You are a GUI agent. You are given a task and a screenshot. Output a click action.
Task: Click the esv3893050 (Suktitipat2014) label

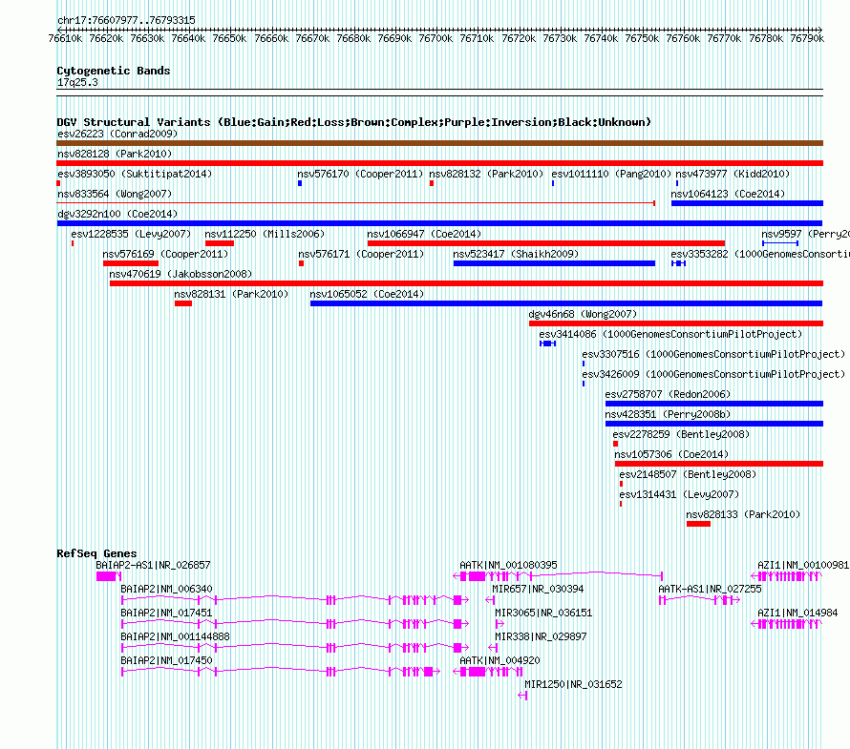pos(135,174)
